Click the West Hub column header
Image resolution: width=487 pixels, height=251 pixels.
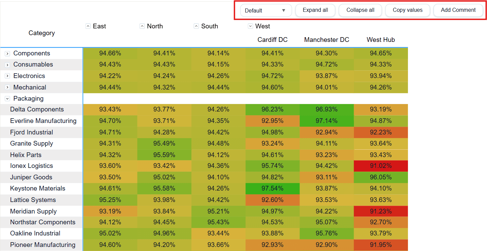381,40
